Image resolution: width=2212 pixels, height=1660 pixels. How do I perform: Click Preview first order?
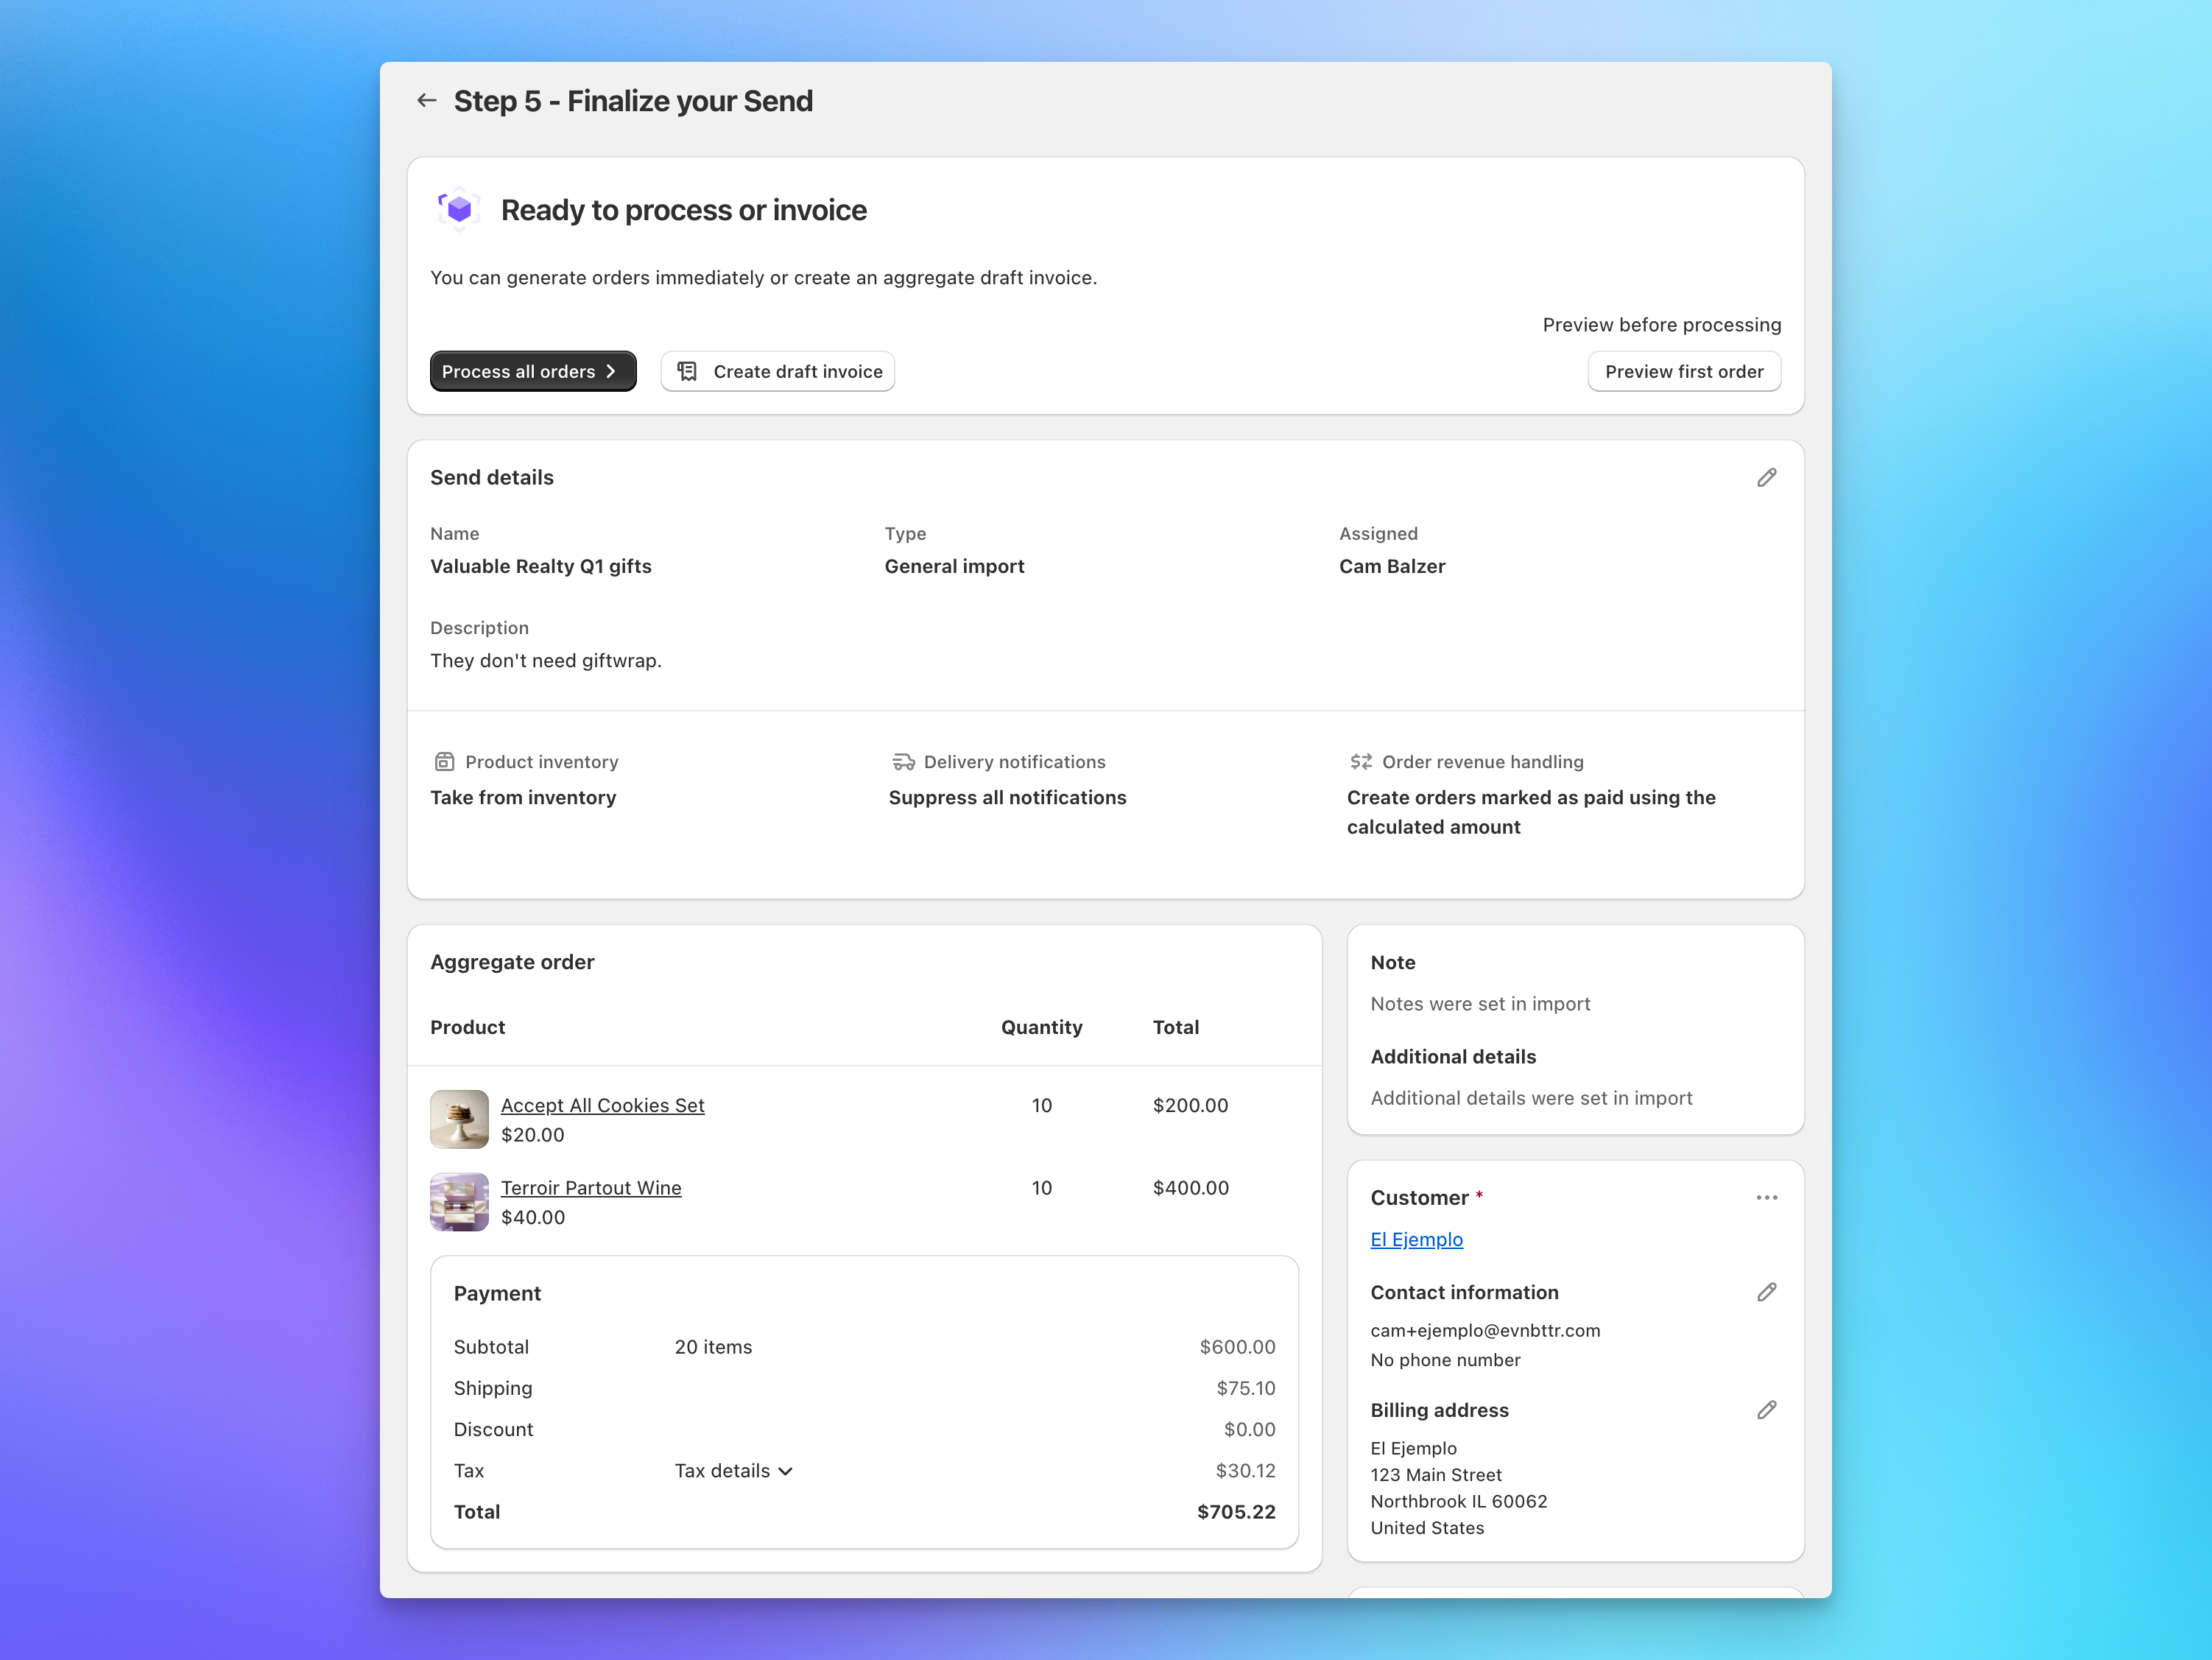point(1683,371)
